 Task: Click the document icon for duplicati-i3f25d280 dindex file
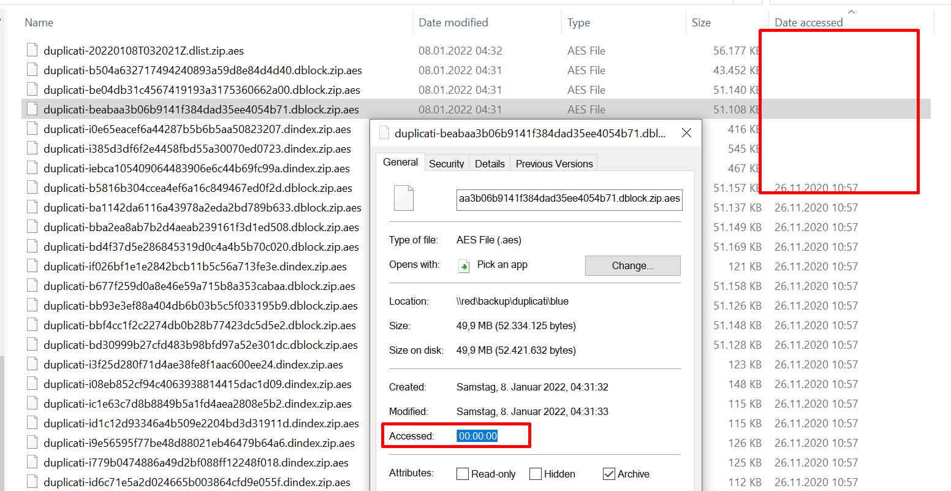[31, 364]
